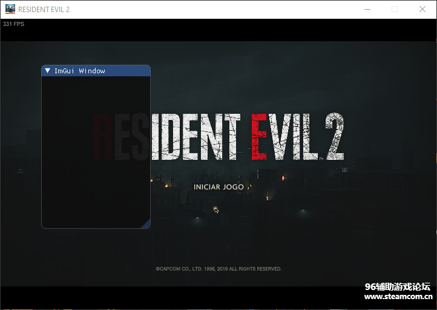Image resolution: width=437 pixels, height=310 pixels.
Task: Start the game via INICIAR JOGO
Action: pos(218,186)
